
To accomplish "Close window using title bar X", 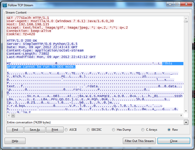I will click(186, 4).
